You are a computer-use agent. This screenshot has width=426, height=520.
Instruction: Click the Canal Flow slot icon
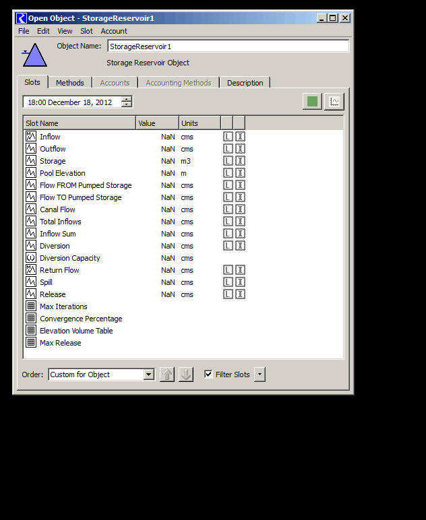(x=31, y=209)
